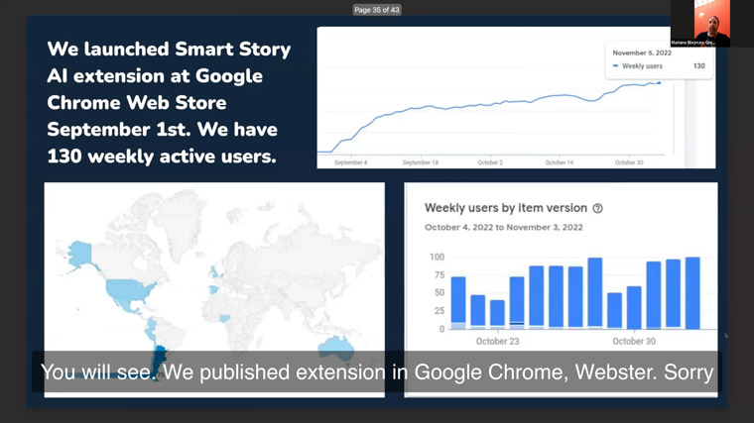Click Alaska on the world map
754x423 pixels.
tap(79, 254)
